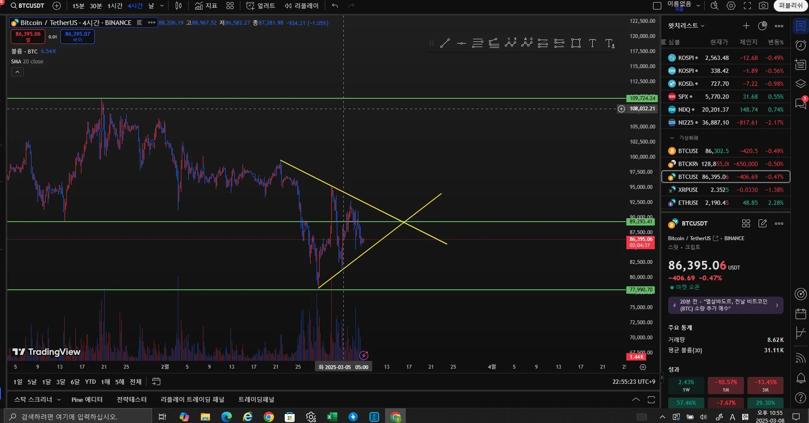The height and width of the screenshot is (423, 809).
Task: Open watchlist more options menu
Action: pyautogui.click(x=779, y=26)
